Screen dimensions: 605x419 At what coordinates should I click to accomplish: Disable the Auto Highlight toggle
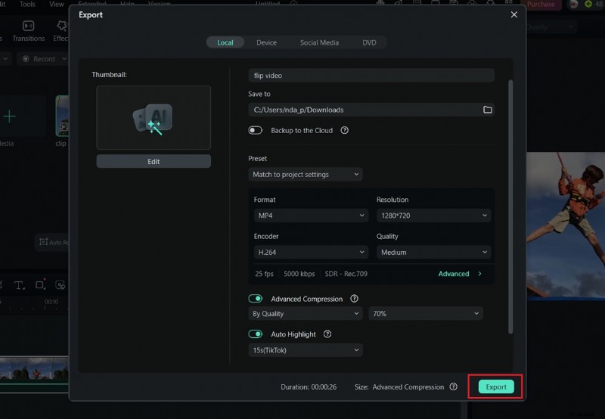pos(256,334)
